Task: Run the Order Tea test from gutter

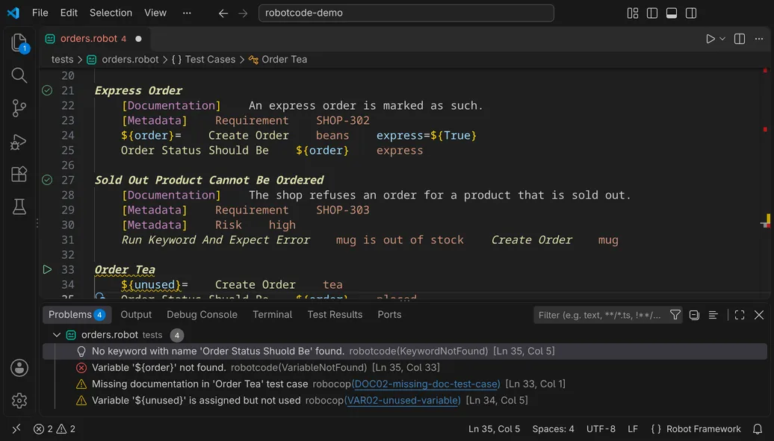Action: [47, 269]
